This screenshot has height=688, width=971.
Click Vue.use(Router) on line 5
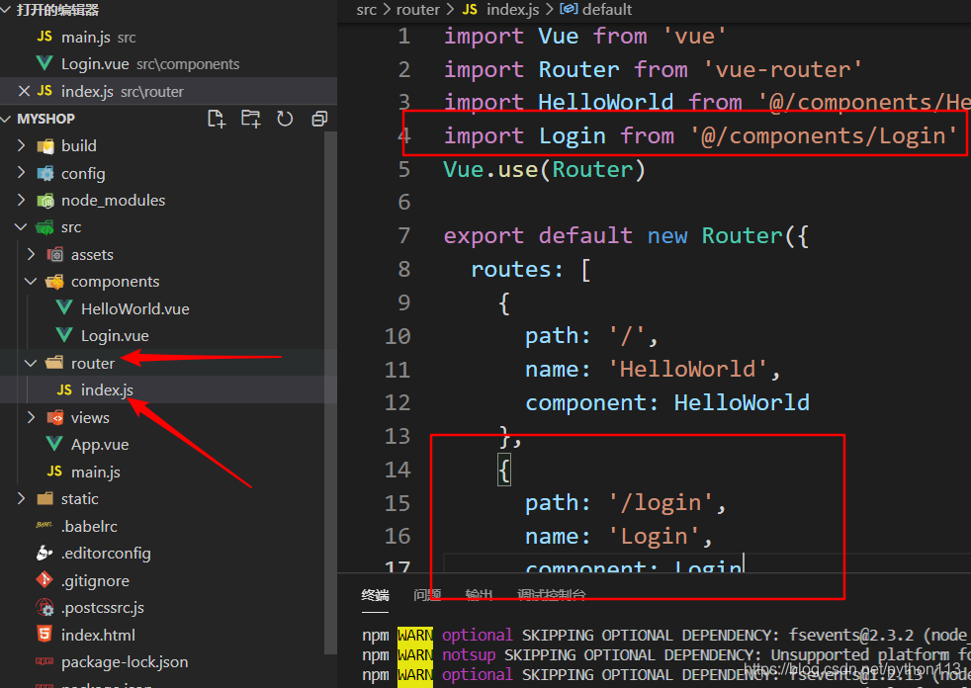(x=544, y=170)
